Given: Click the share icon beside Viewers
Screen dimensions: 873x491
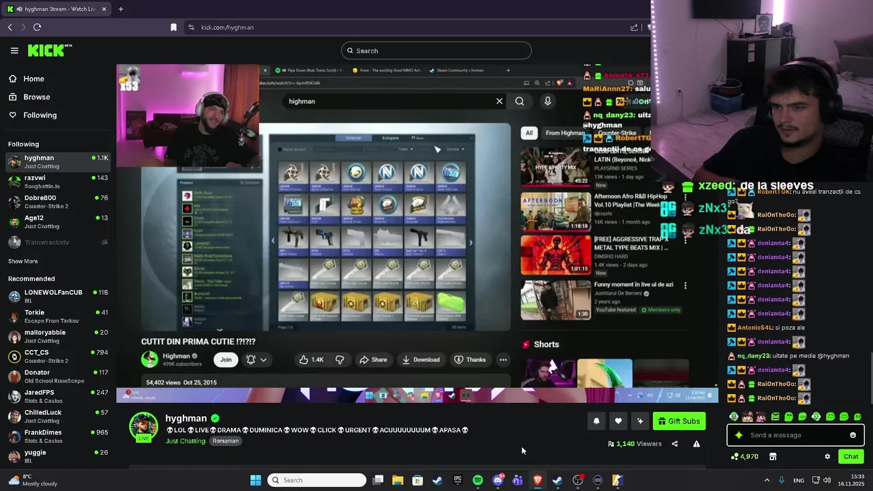Looking at the screenshot, I should [675, 444].
